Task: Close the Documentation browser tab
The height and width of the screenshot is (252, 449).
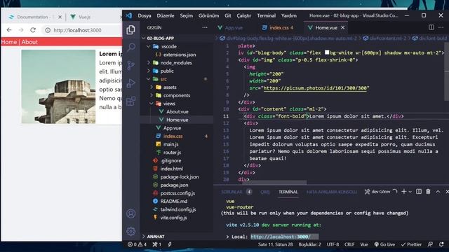Action: [x=60, y=17]
